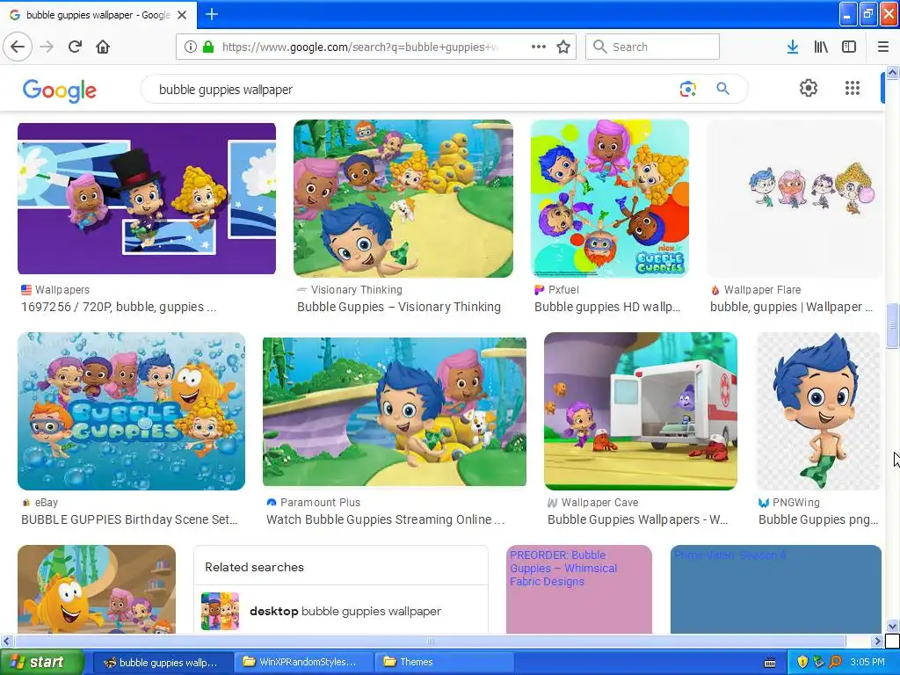The width and height of the screenshot is (900, 675).
Task: Open the PNGWing Gil character thumbnail
Action: (x=818, y=411)
